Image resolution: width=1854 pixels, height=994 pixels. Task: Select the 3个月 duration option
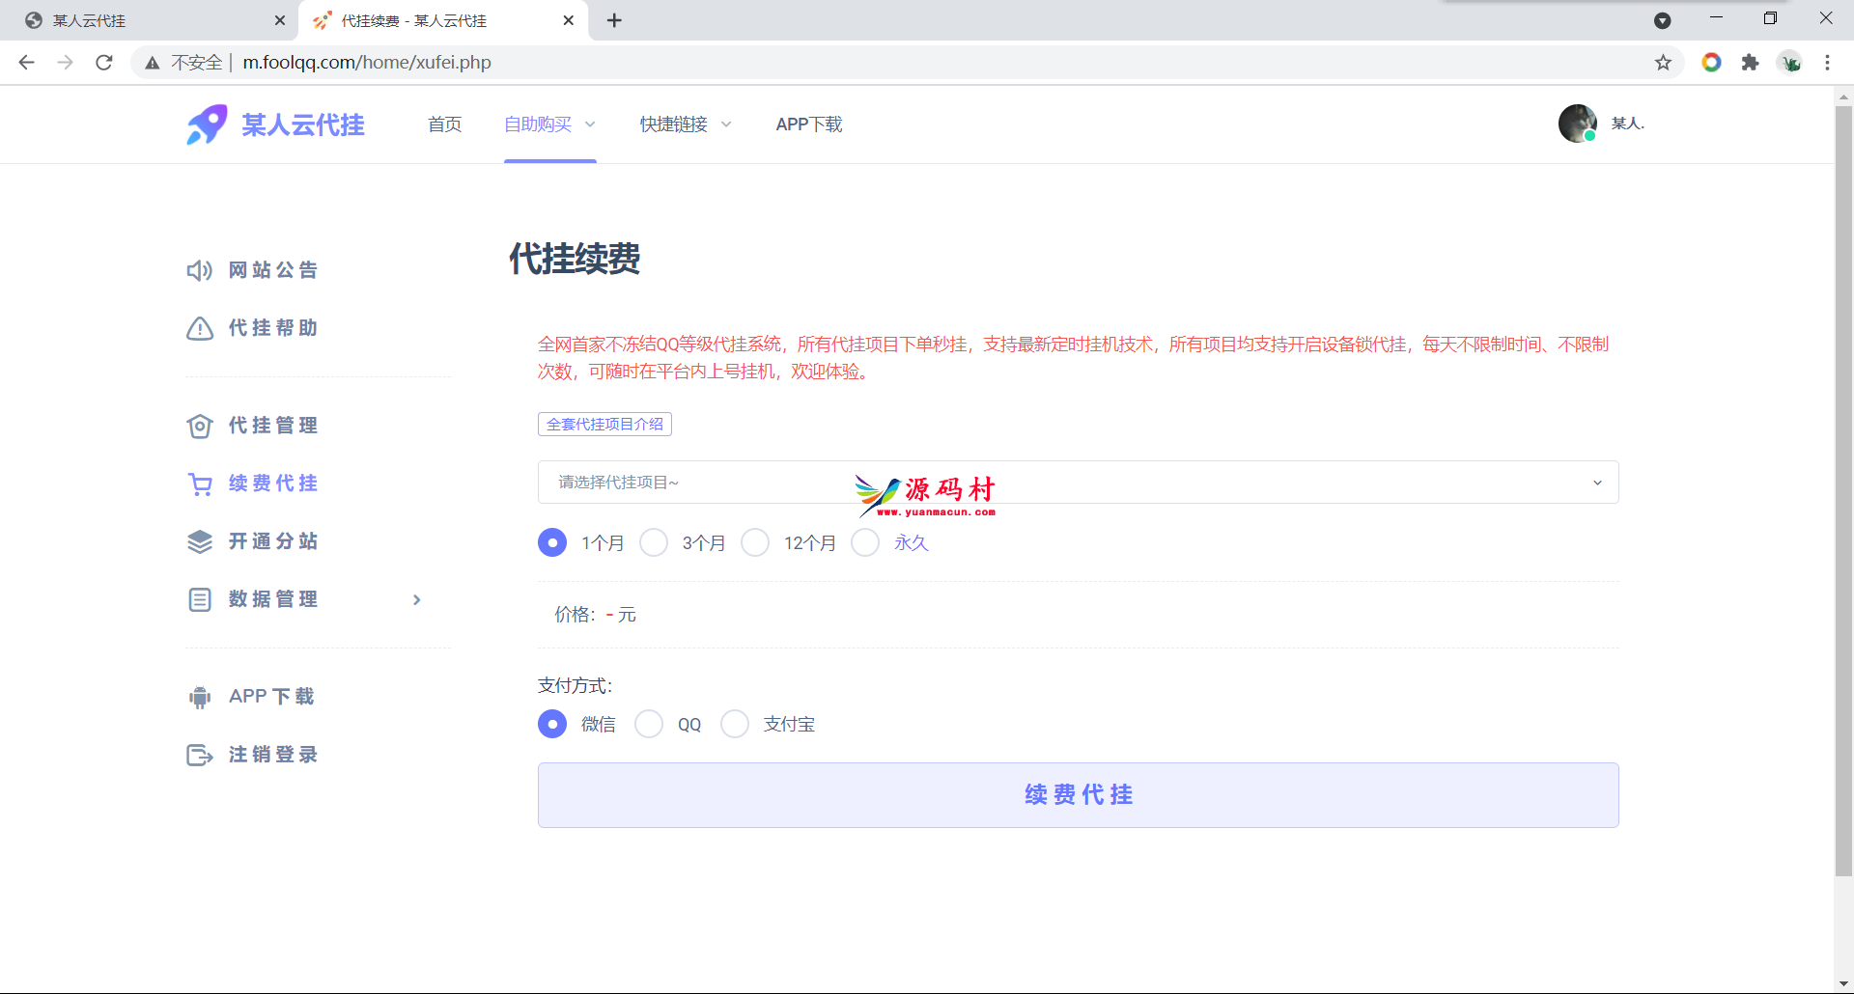pos(654,542)
